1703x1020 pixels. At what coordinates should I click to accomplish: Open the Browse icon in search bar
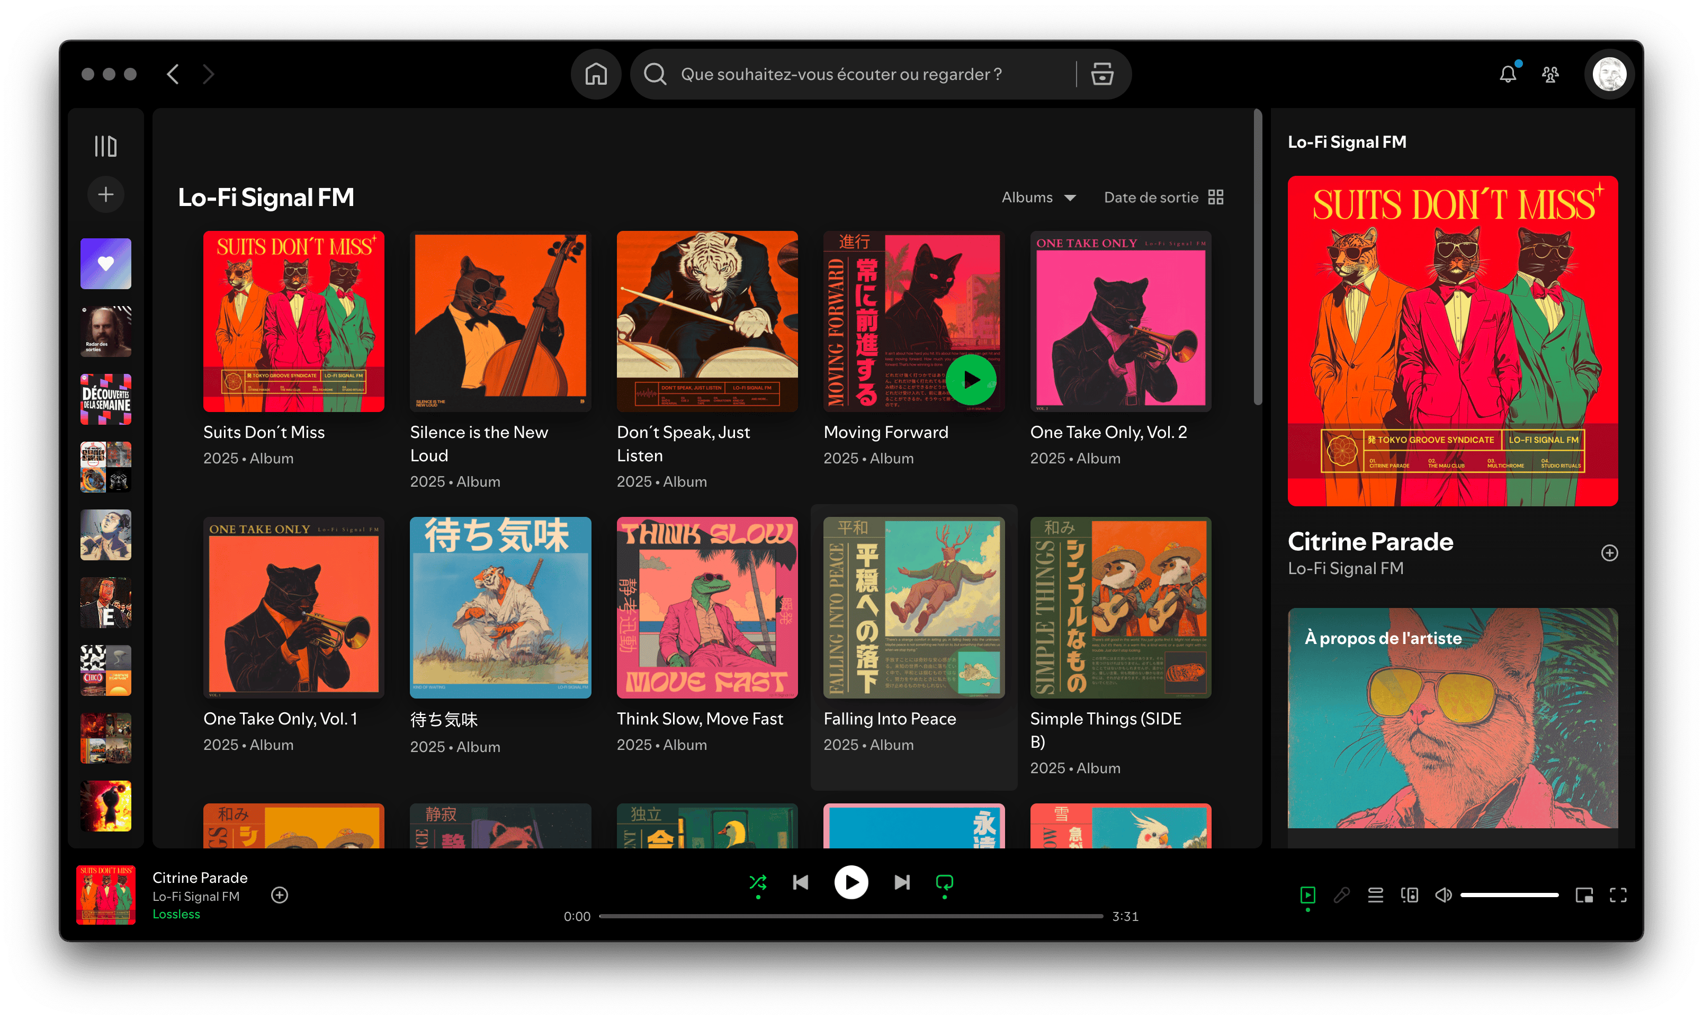click(1101, 74)
